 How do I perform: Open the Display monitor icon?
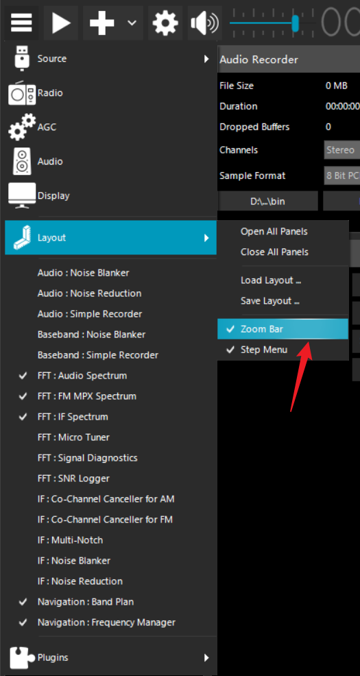click(21, 195)
